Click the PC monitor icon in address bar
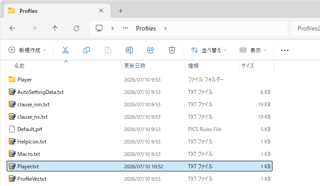 coord(99,28)
